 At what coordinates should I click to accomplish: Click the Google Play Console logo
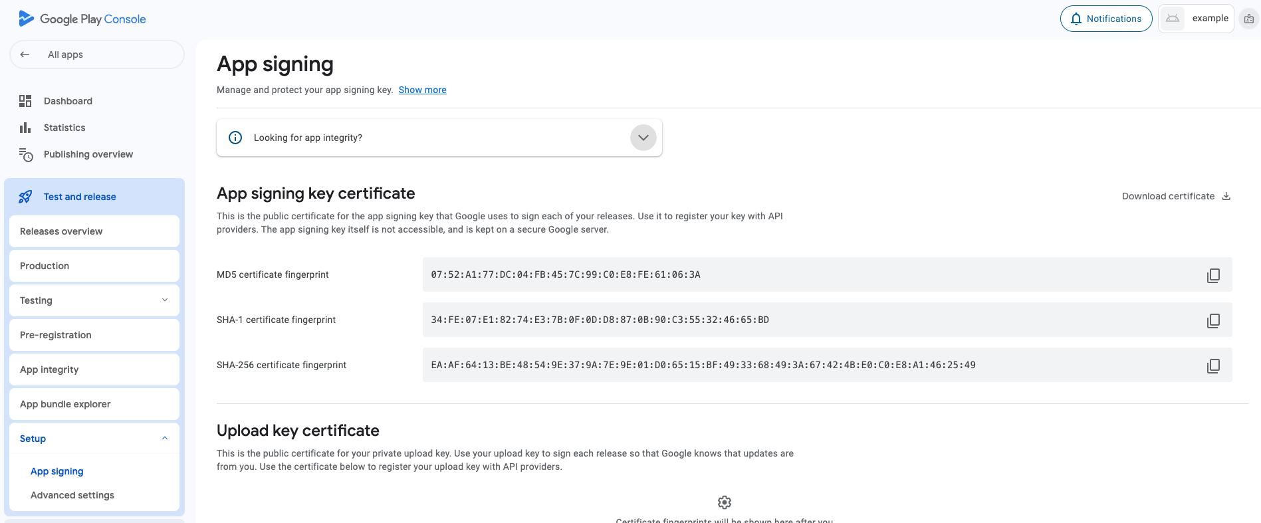tap(27, 19)
